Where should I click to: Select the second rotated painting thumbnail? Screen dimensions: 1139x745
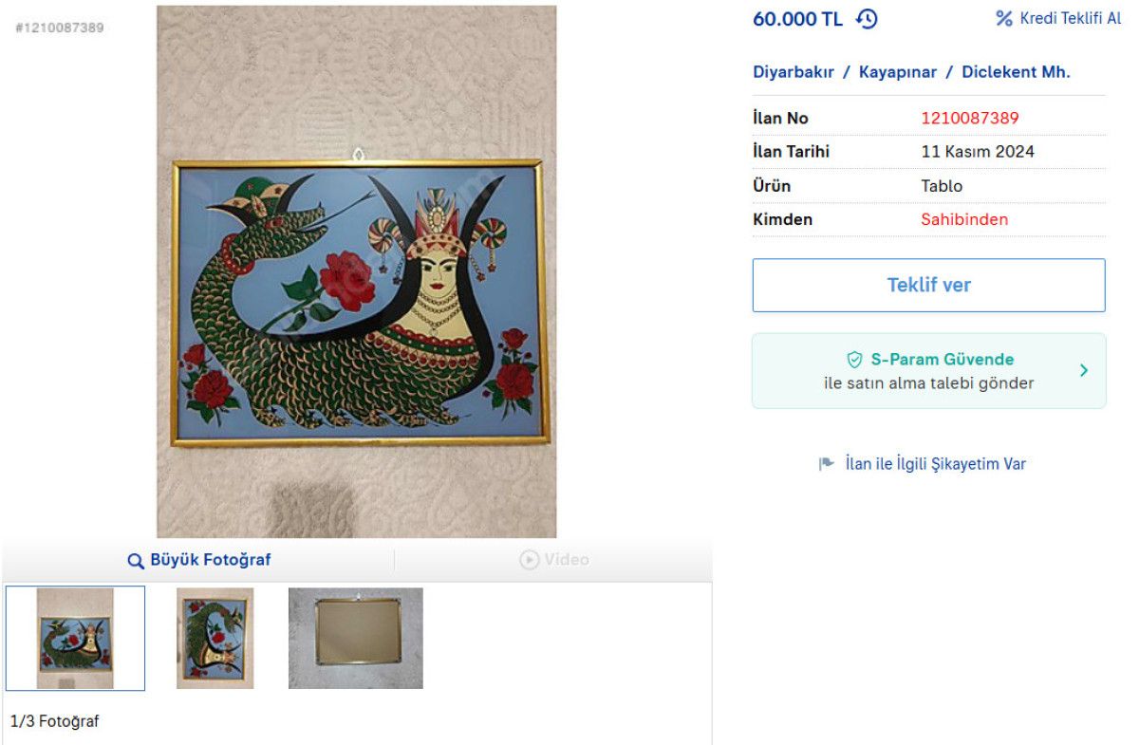pyautogui.click(x=215, y=638)
